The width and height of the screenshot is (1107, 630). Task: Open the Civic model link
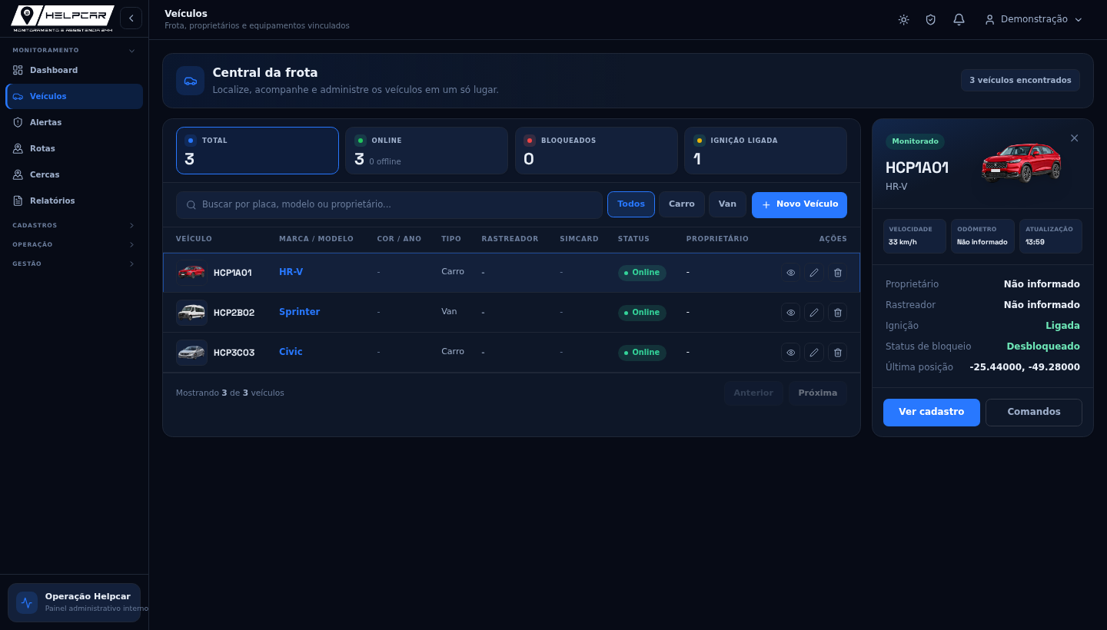(291, 352)
